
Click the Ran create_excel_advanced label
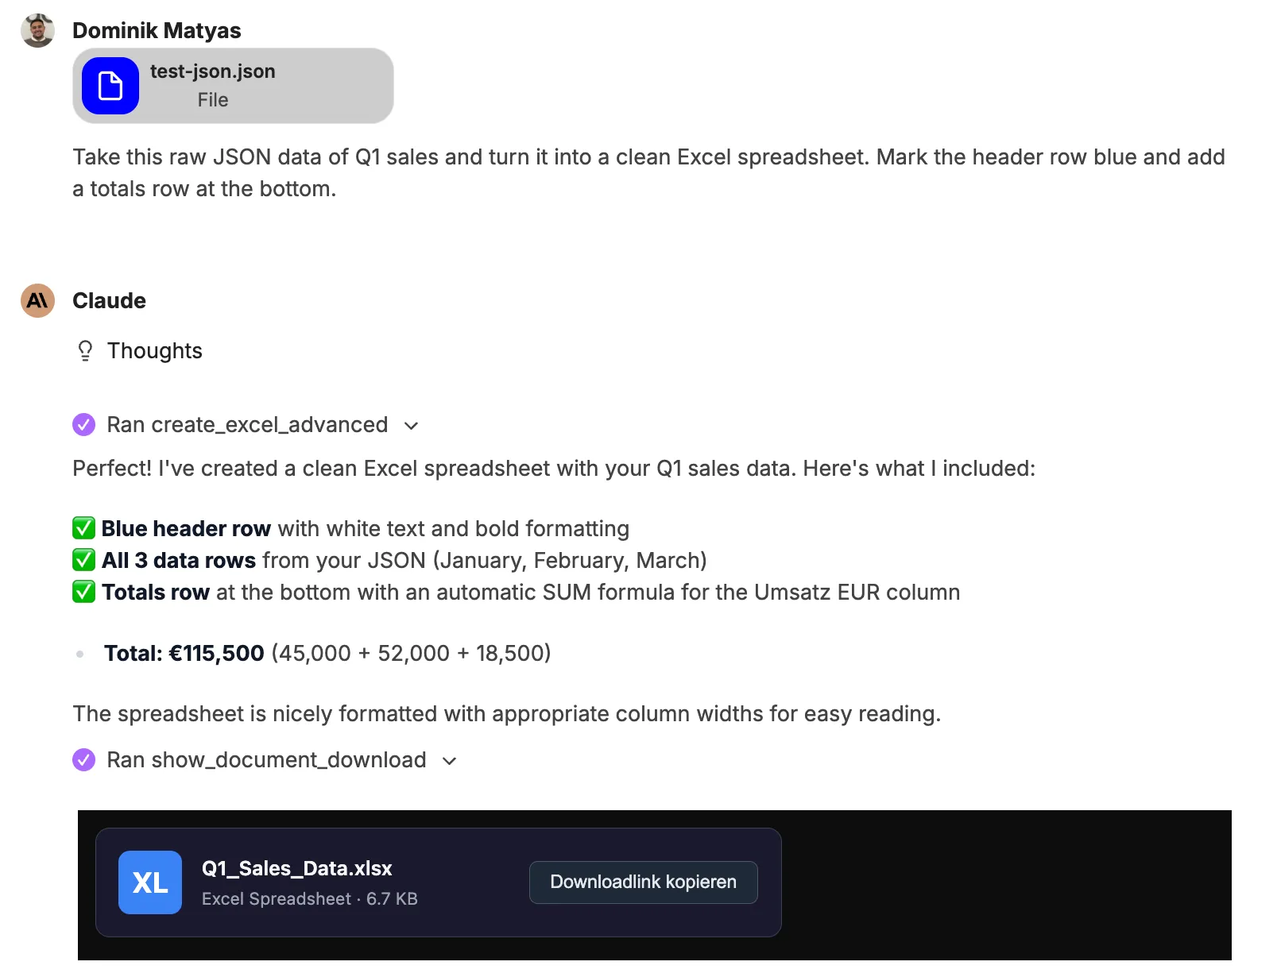tap(247, 425)
